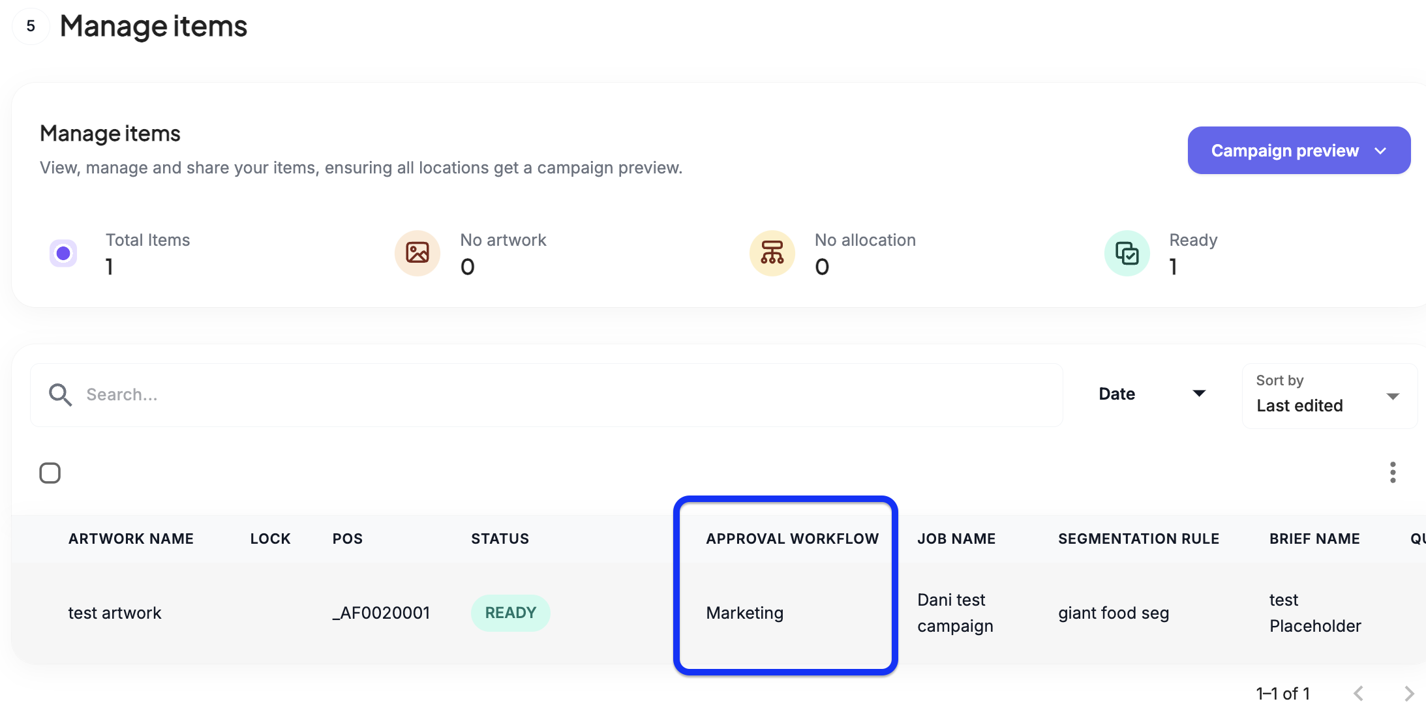
Task: Open the test artwork row
Action: click(115, 613)
